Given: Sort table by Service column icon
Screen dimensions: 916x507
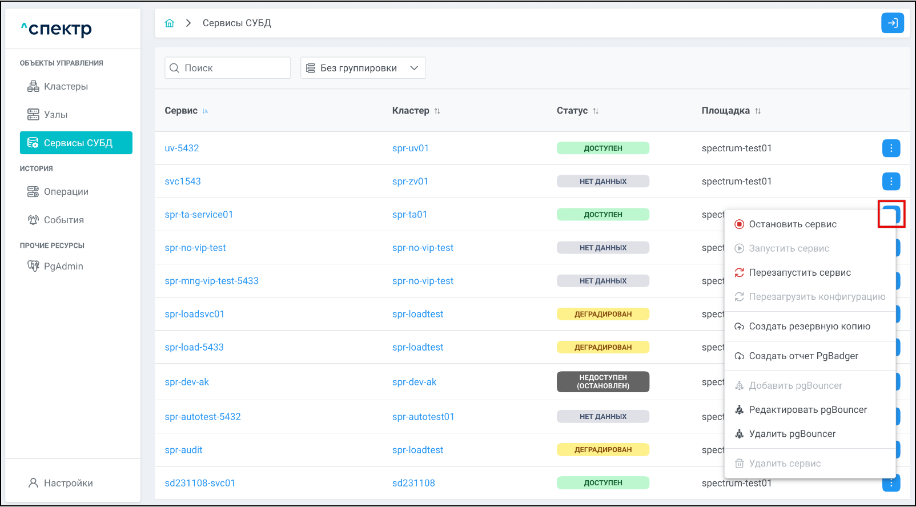Looking at the screenshot, I should pos(206,111).
